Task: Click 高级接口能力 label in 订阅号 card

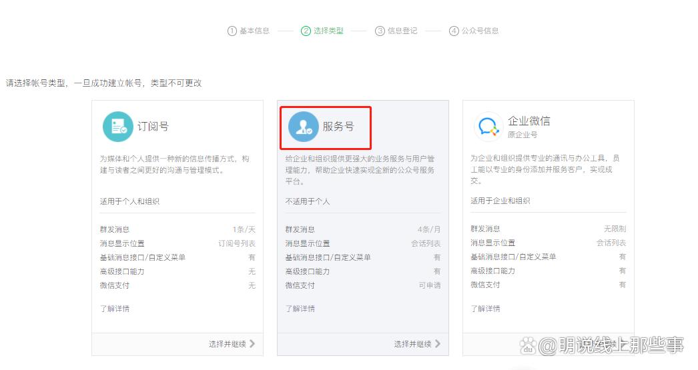Action: 122,271
